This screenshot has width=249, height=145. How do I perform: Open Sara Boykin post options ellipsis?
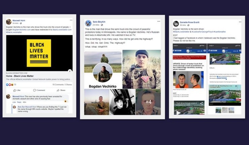(158, 21)
